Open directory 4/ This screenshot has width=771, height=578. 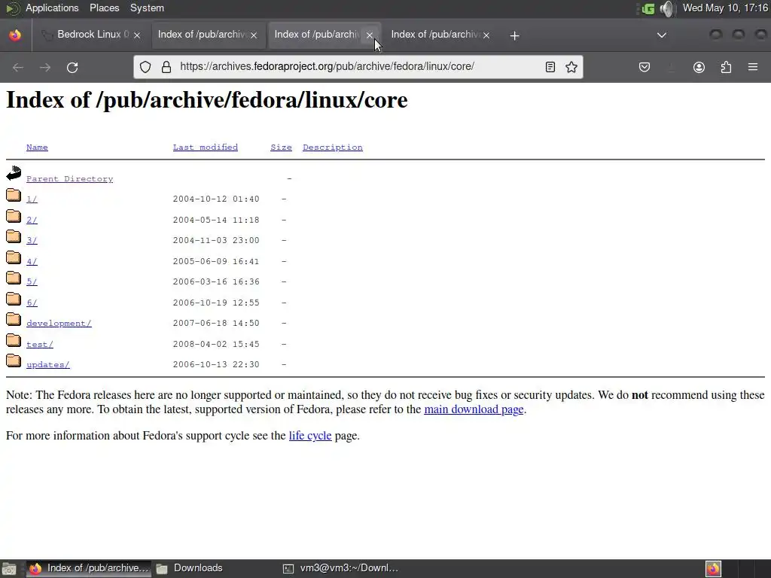click(32, 261)
